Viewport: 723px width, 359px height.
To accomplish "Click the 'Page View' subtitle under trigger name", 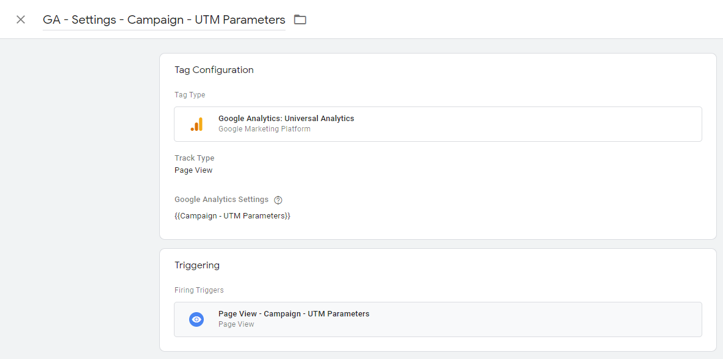I will 236,324.
